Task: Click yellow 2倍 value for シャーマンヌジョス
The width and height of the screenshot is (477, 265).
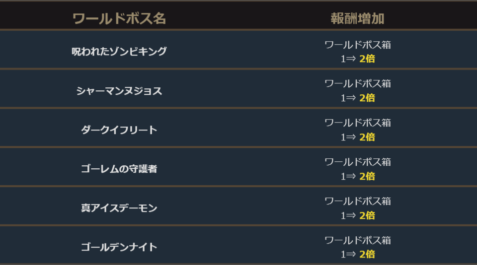Action: (x=367, y=98)
